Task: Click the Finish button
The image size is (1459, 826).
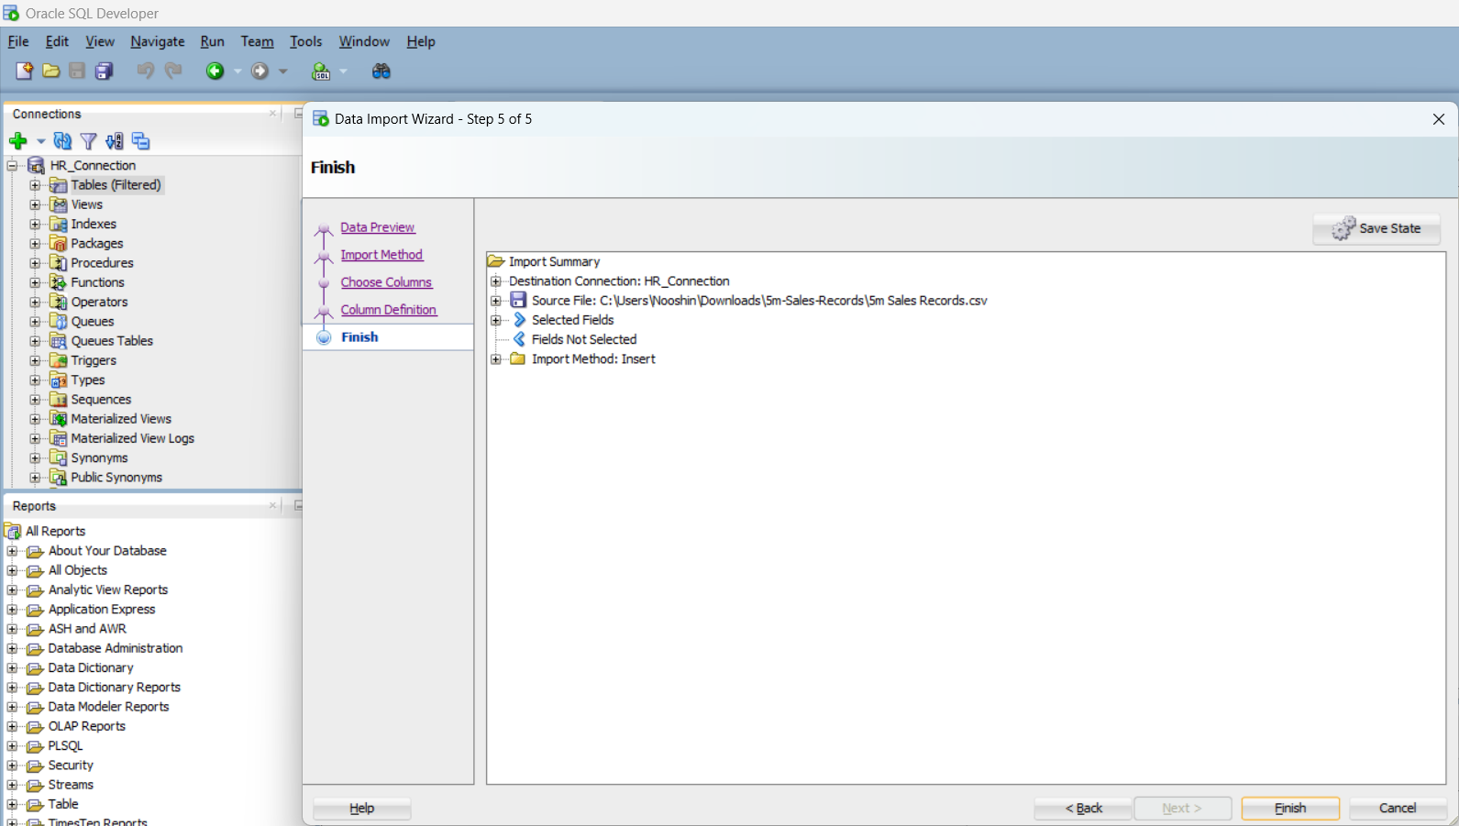Action: click(x=1290, y=808)
